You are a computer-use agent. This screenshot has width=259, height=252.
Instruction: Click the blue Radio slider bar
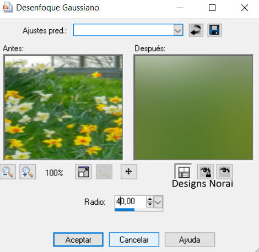[x=125, y=210]
